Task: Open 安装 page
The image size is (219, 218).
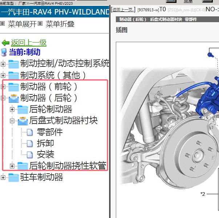Action: [45, 154]
